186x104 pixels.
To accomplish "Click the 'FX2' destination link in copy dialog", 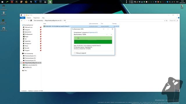I will tap(97, 32).
